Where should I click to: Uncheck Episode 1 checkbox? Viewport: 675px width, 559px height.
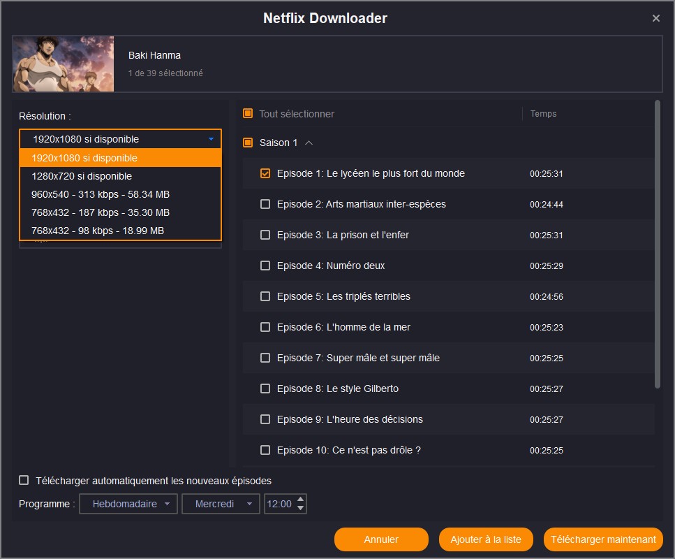pyautogui.click(x=265, y=173)
